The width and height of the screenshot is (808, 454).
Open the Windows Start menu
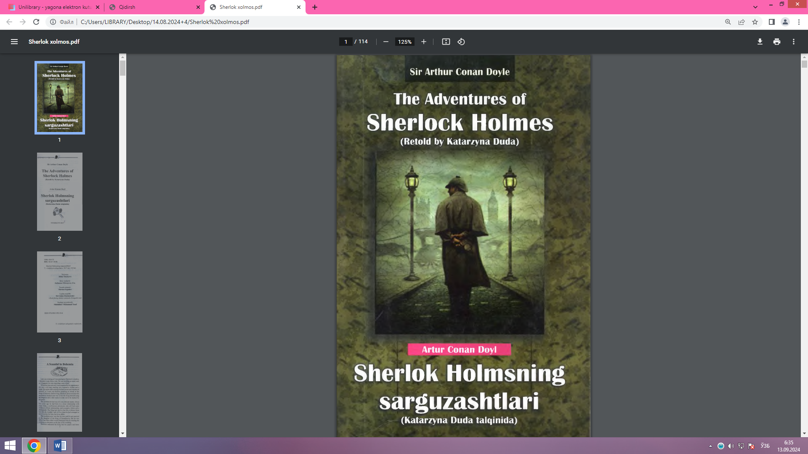pos(10,446)
